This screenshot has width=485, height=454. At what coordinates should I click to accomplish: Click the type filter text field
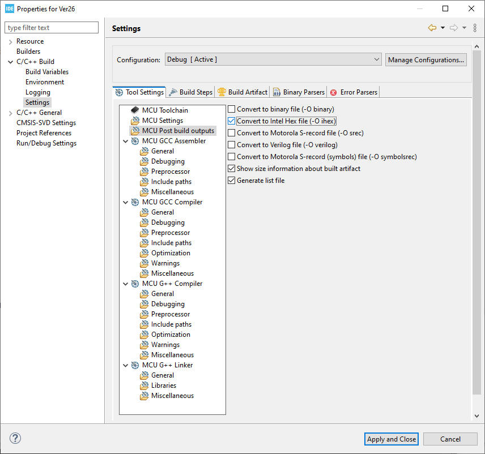click(x=52, y=28)
